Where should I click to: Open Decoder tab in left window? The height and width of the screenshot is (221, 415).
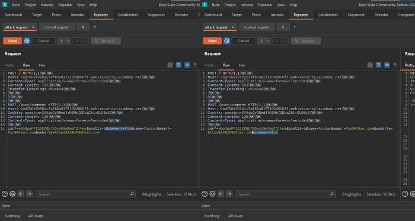(x=181, y=15)
